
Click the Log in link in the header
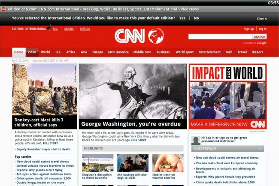pyautogui.click(x=262, y=29)
